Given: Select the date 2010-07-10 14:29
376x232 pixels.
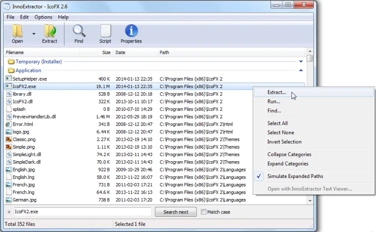Looking at the screenshot, I should (x=134, y=109).
